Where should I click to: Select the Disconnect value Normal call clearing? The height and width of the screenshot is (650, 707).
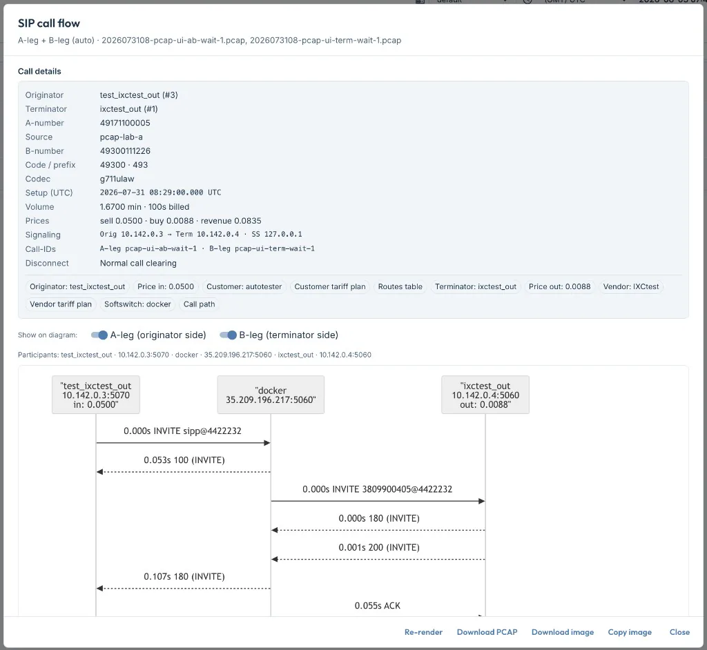coord(138,264)
